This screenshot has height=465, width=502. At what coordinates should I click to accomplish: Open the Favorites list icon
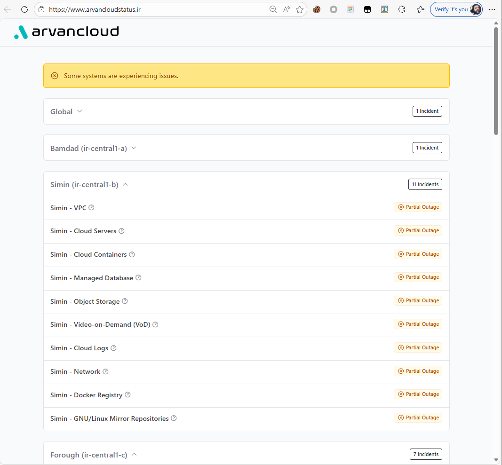(x=421, y=9)
